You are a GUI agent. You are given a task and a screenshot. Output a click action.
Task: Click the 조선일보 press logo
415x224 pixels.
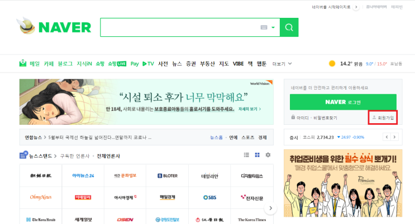[41, 176]
